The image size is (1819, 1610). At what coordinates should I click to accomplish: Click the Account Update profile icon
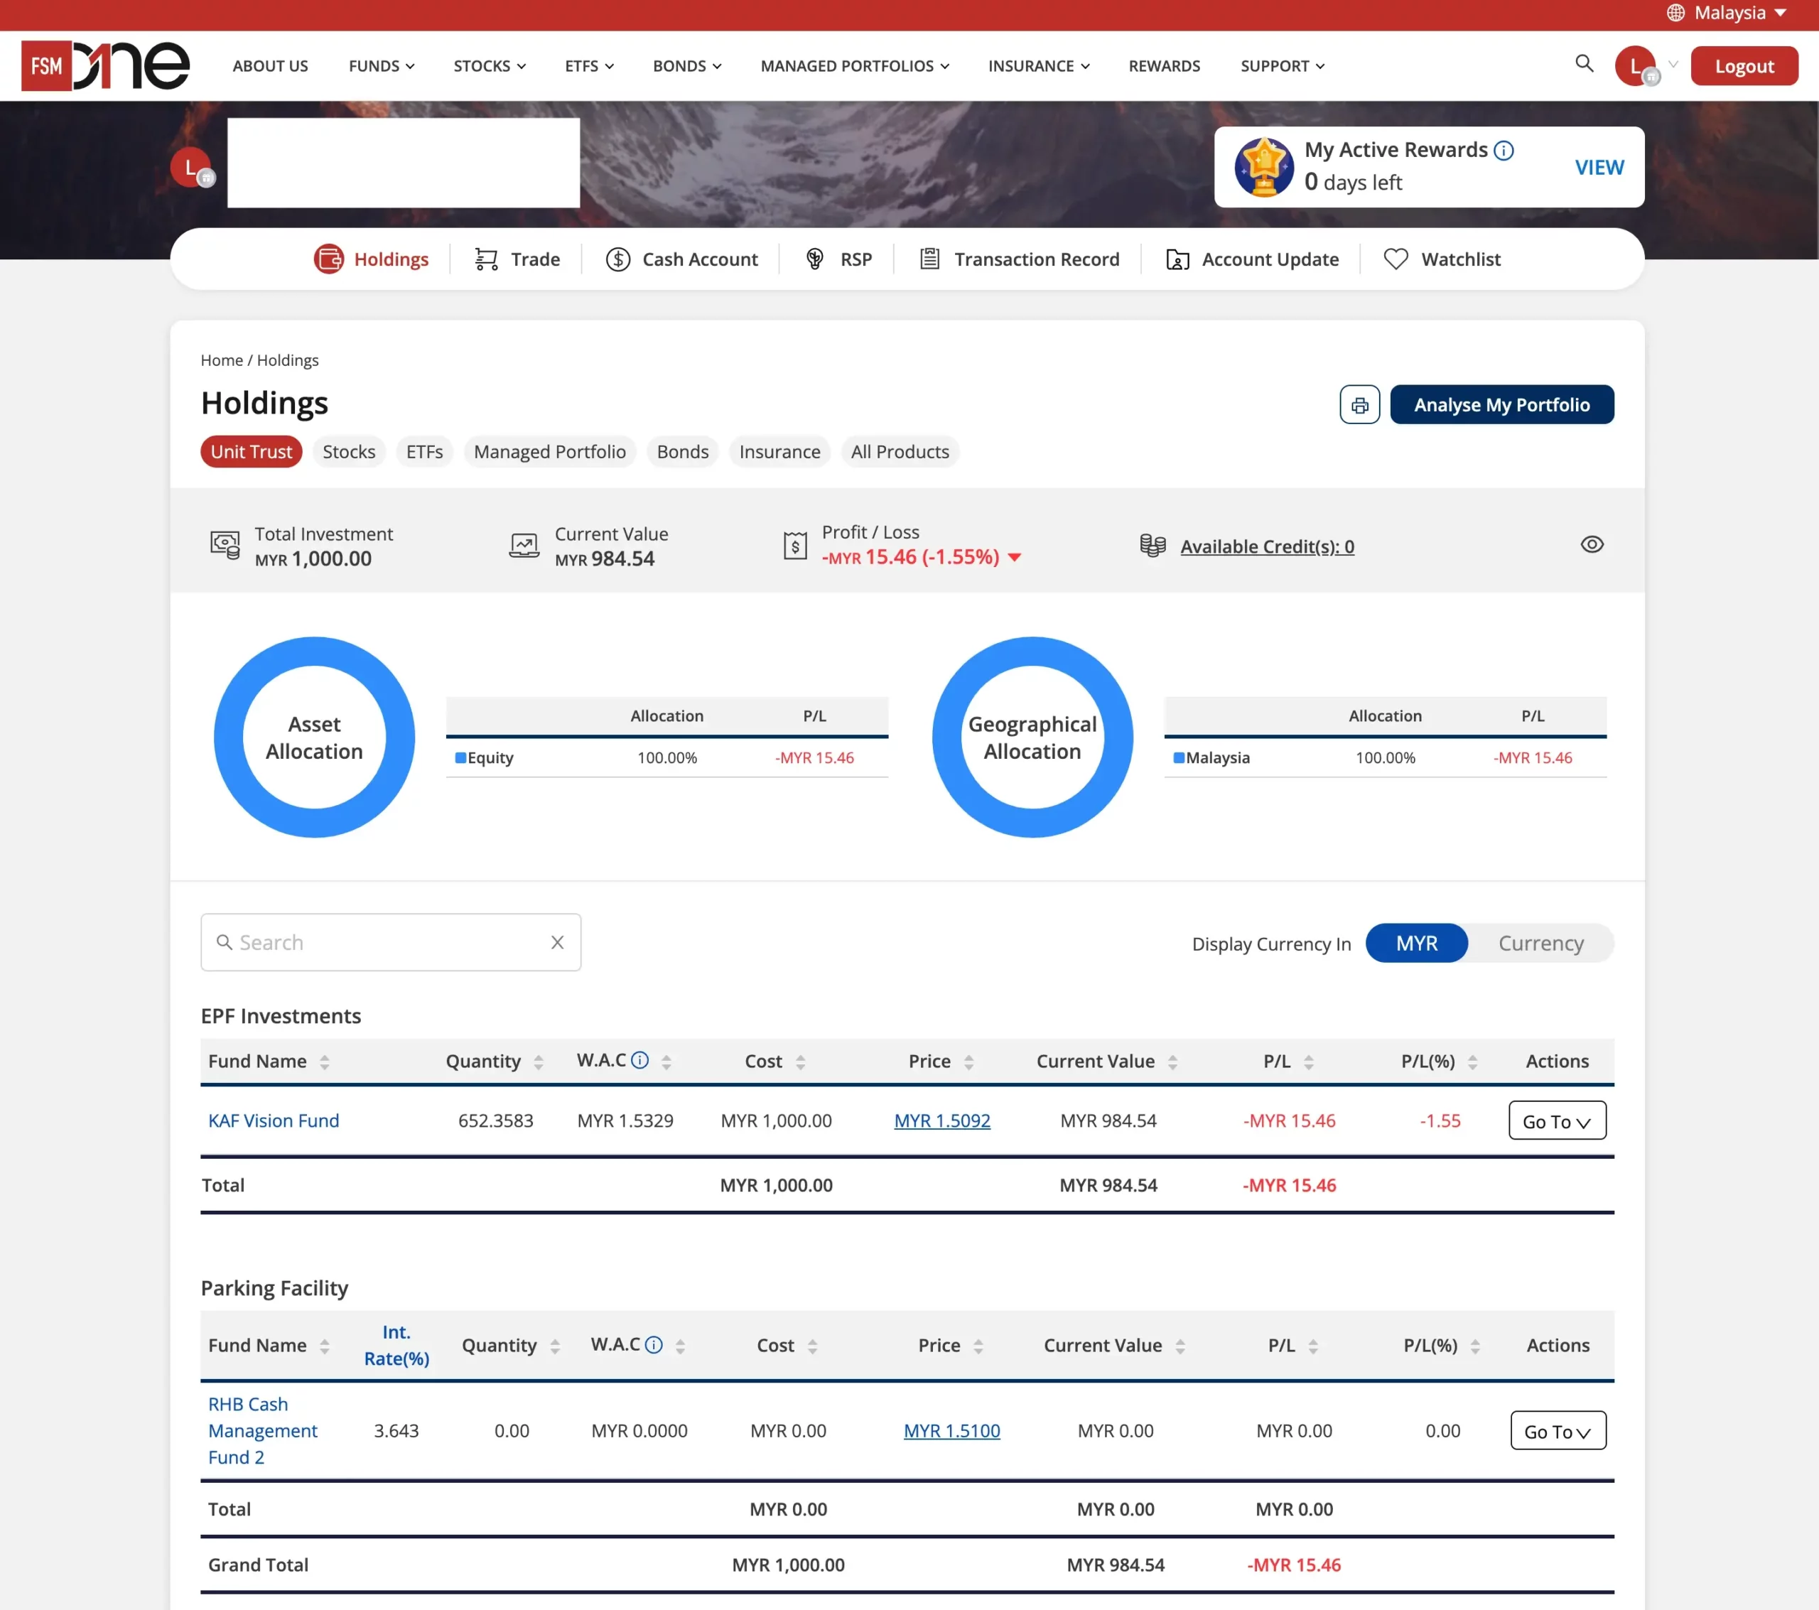(1177, 259)
